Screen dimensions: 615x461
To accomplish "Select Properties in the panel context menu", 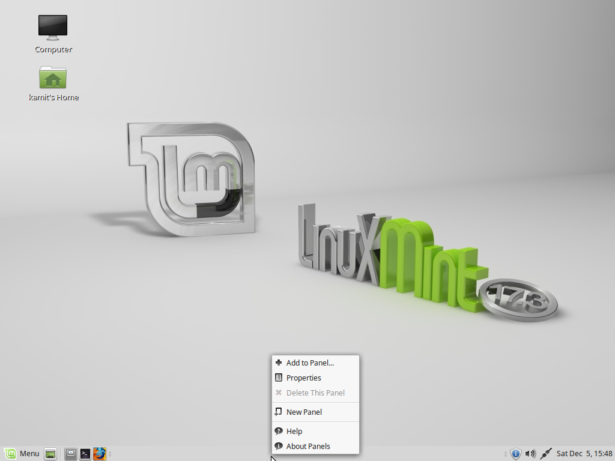I will click(x=304, y=378).
